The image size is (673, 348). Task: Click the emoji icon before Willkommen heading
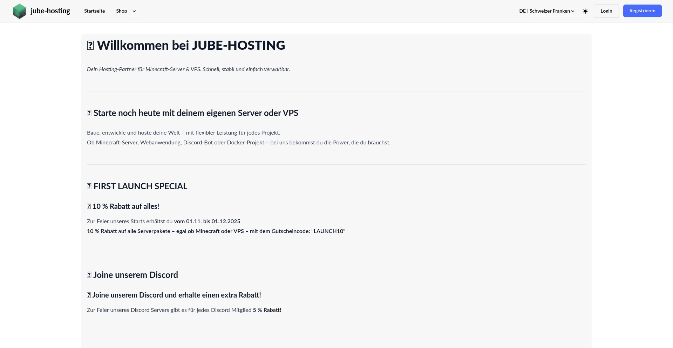tap(90, 46)
